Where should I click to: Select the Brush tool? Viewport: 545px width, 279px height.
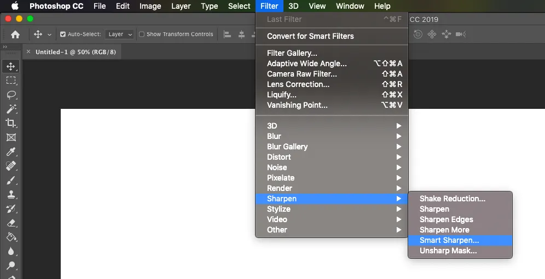click(11, 181)
